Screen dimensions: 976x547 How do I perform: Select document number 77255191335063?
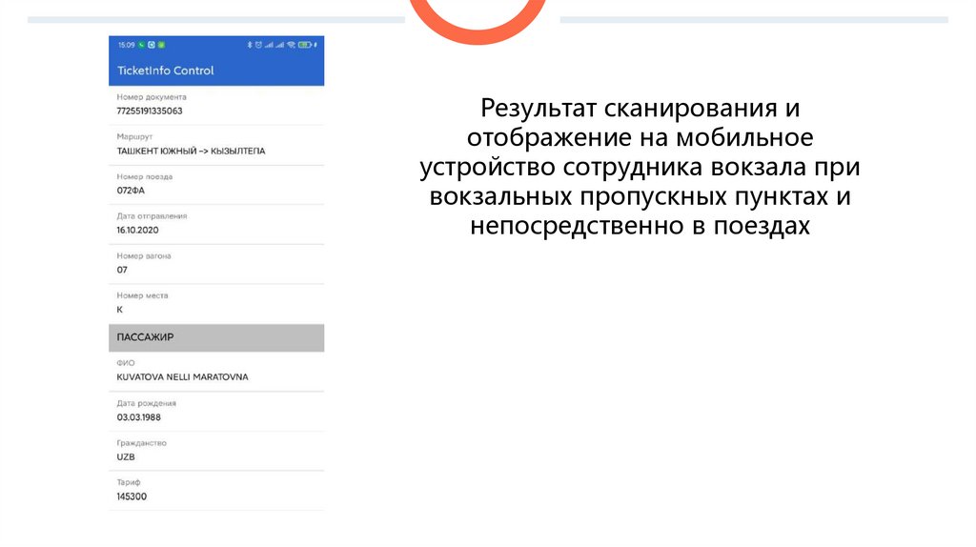pos(150,111)
